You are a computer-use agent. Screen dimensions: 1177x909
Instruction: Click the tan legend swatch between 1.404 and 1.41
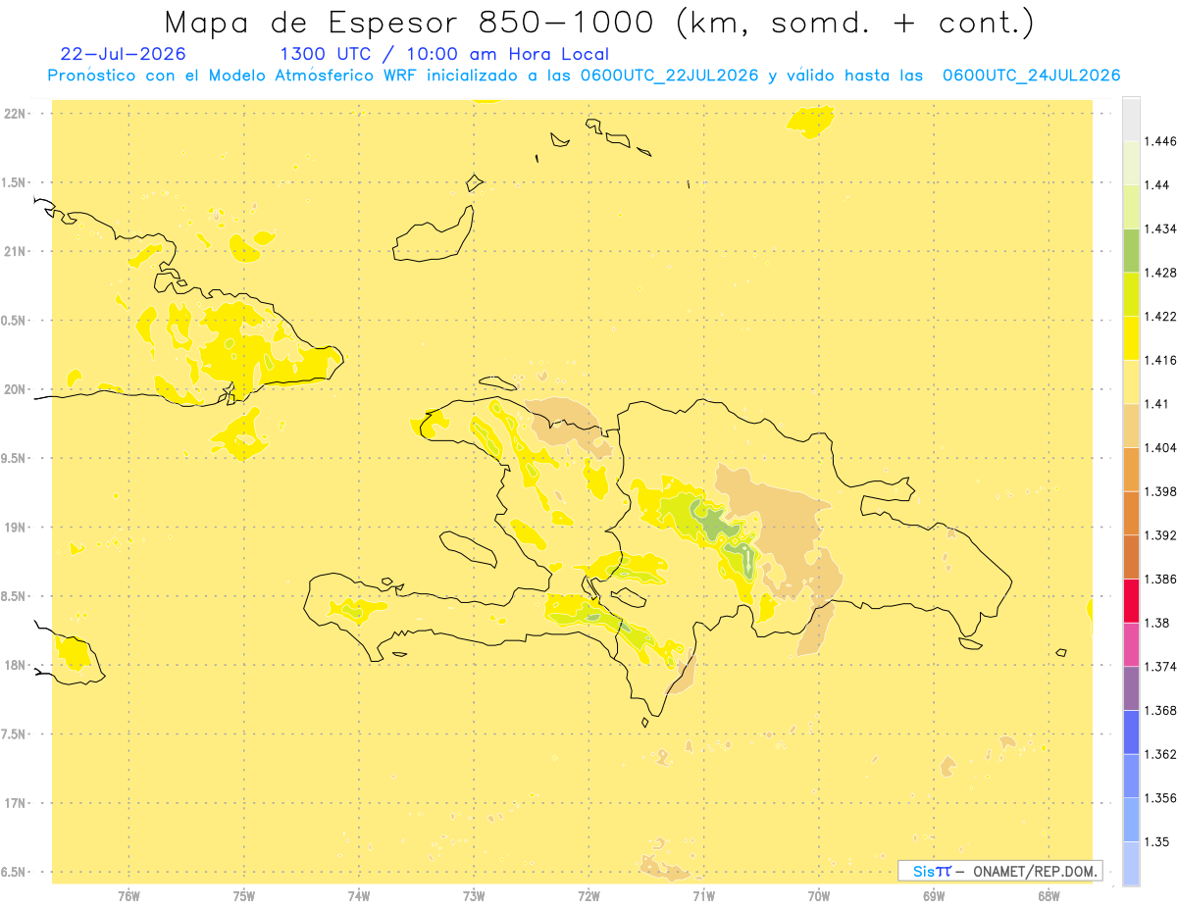(1131, 426)
